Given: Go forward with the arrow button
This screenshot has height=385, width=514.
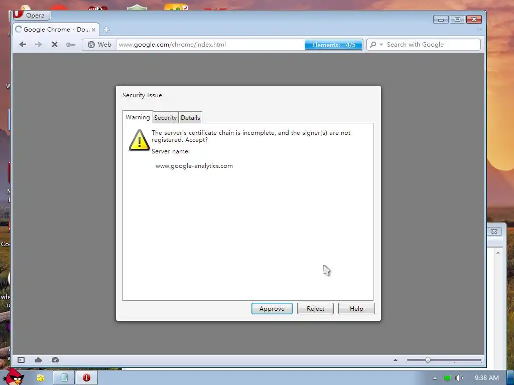Looking at the screenshot, I should [38, 45].
